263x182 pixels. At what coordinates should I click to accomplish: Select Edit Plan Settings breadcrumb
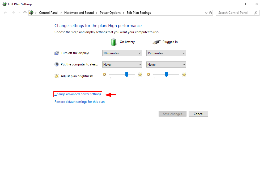coord(139,13)
